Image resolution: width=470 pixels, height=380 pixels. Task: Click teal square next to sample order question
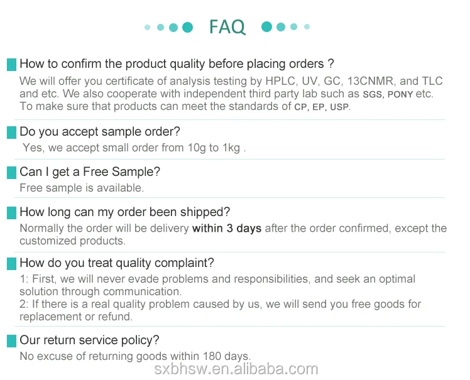click(x=11, y=133)
